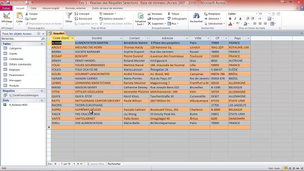
Task: Collapse the Requêtes group
Action: (x=42, y=91)
